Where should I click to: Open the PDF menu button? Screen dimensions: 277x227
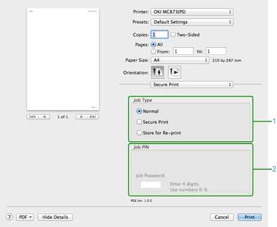point(25,217)
